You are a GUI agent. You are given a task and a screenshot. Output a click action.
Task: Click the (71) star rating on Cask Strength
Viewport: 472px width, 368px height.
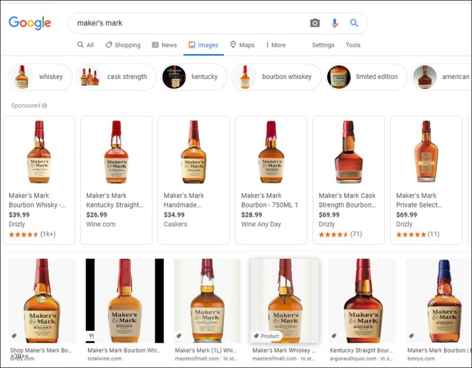[340, 234]
